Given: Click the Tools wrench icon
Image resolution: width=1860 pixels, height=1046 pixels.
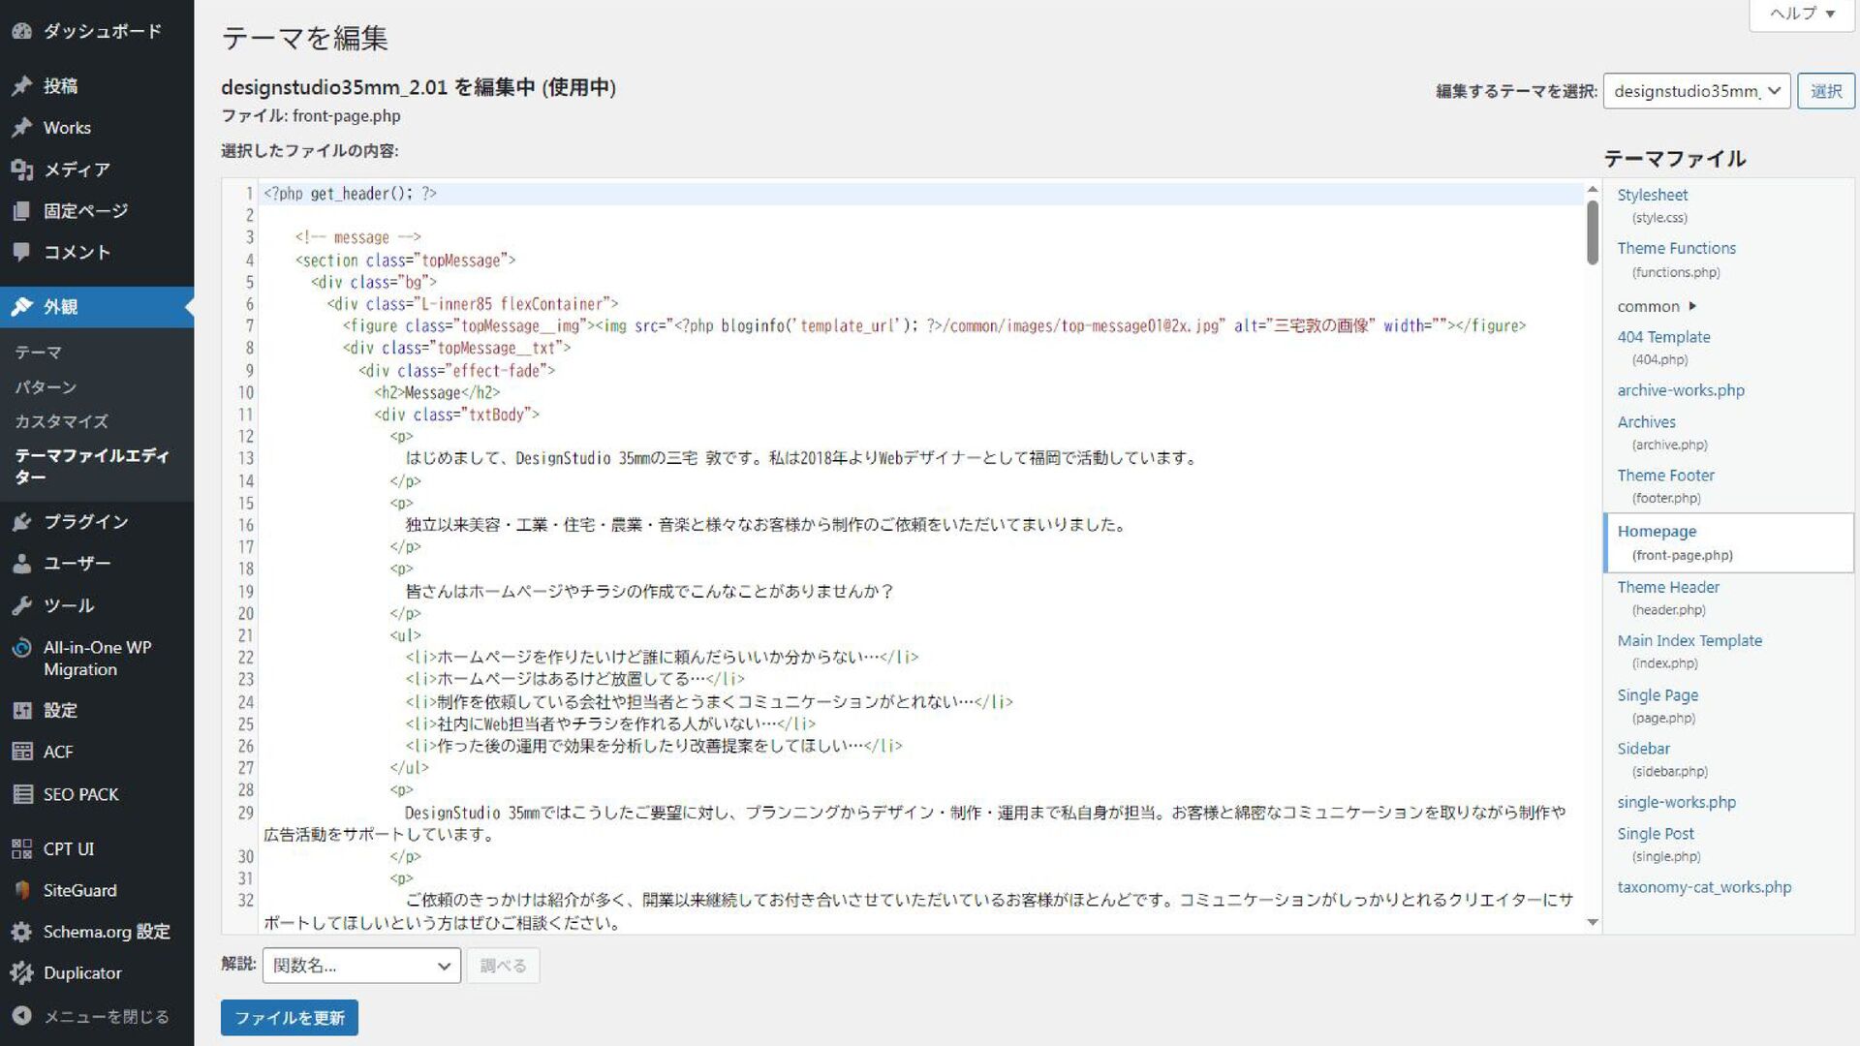Looking at the screenshot, I should (21, 605).
